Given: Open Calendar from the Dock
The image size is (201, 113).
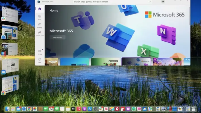Looking at the screenshot, I should pyautogui.click(x=51, y=109).
